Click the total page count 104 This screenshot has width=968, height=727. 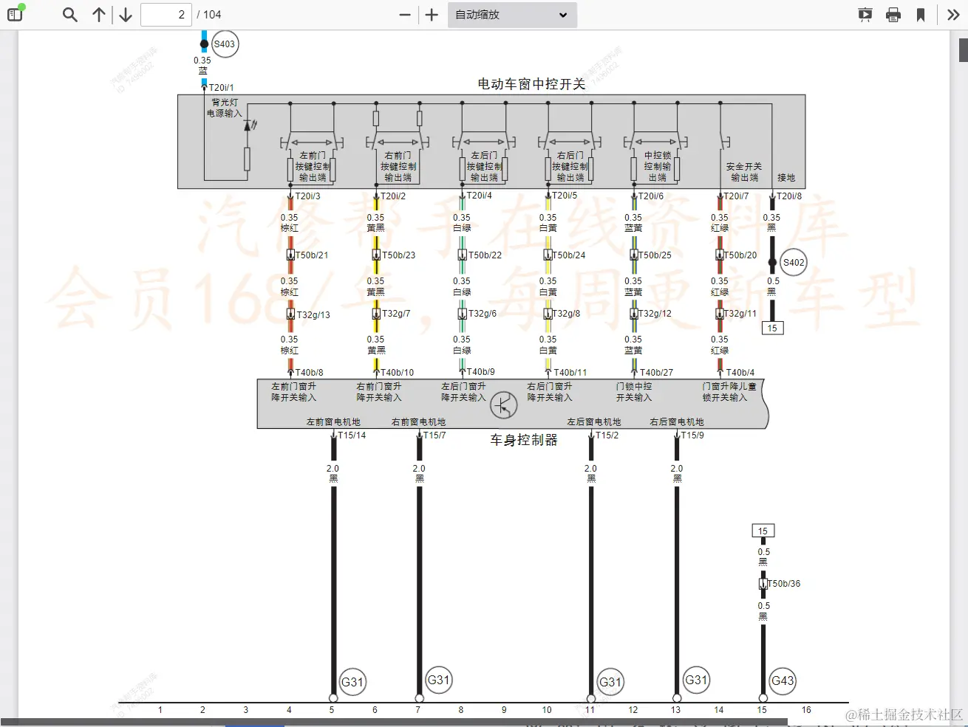[x=212, y=15]
